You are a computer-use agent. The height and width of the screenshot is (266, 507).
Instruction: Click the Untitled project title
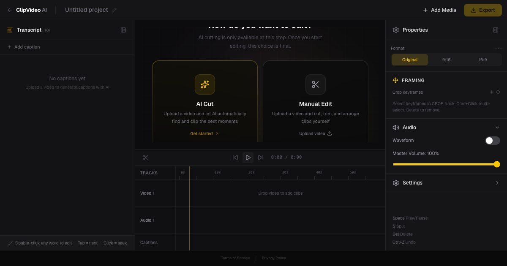[87, 10]
